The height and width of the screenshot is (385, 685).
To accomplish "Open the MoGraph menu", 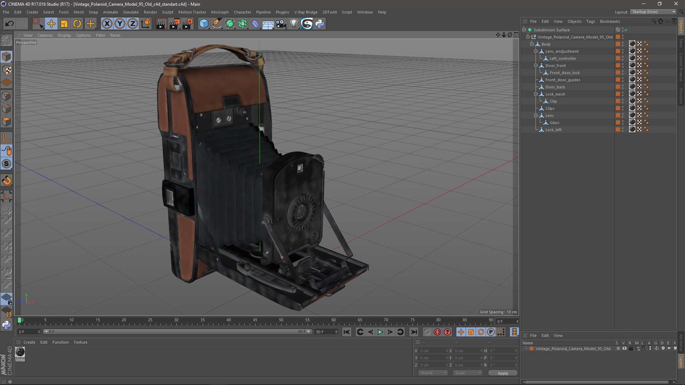I will tap(220, 12).
